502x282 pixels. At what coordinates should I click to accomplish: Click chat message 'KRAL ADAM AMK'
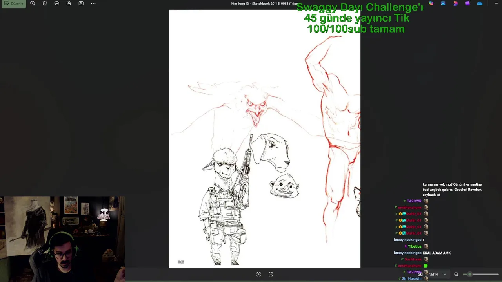tap(437, 253)
